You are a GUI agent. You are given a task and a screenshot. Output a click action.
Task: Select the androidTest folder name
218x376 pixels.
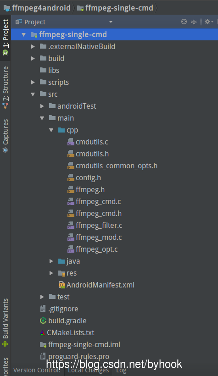(77, 106)
